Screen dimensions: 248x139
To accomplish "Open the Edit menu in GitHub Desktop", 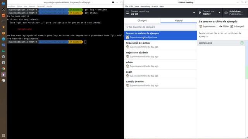I will click(131, 7).
